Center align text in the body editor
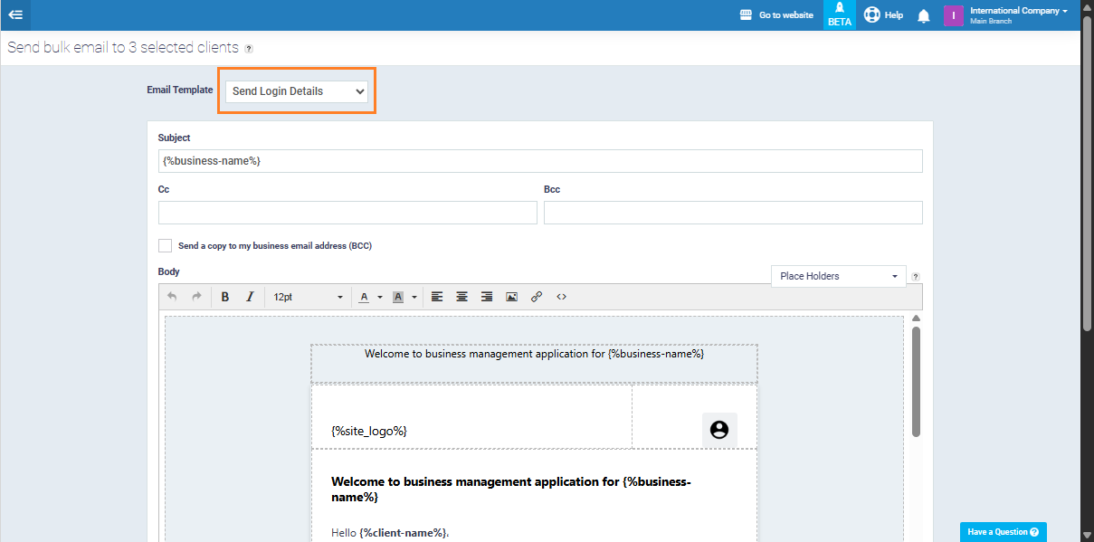The height and width of the screenshot is (542, 1094). (x=461, y=297)
